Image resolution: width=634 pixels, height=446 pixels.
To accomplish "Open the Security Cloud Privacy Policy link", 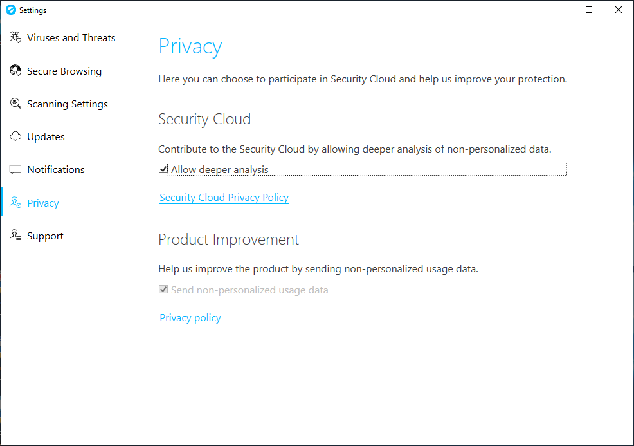I will pos(224,198).
